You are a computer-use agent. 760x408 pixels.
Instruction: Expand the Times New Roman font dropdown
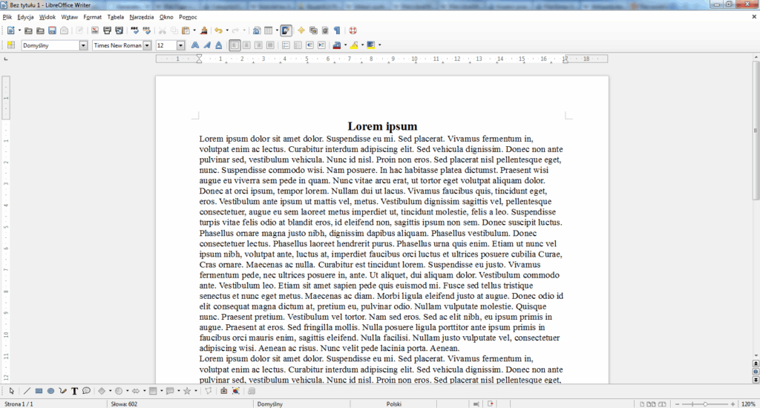point(147,45)
